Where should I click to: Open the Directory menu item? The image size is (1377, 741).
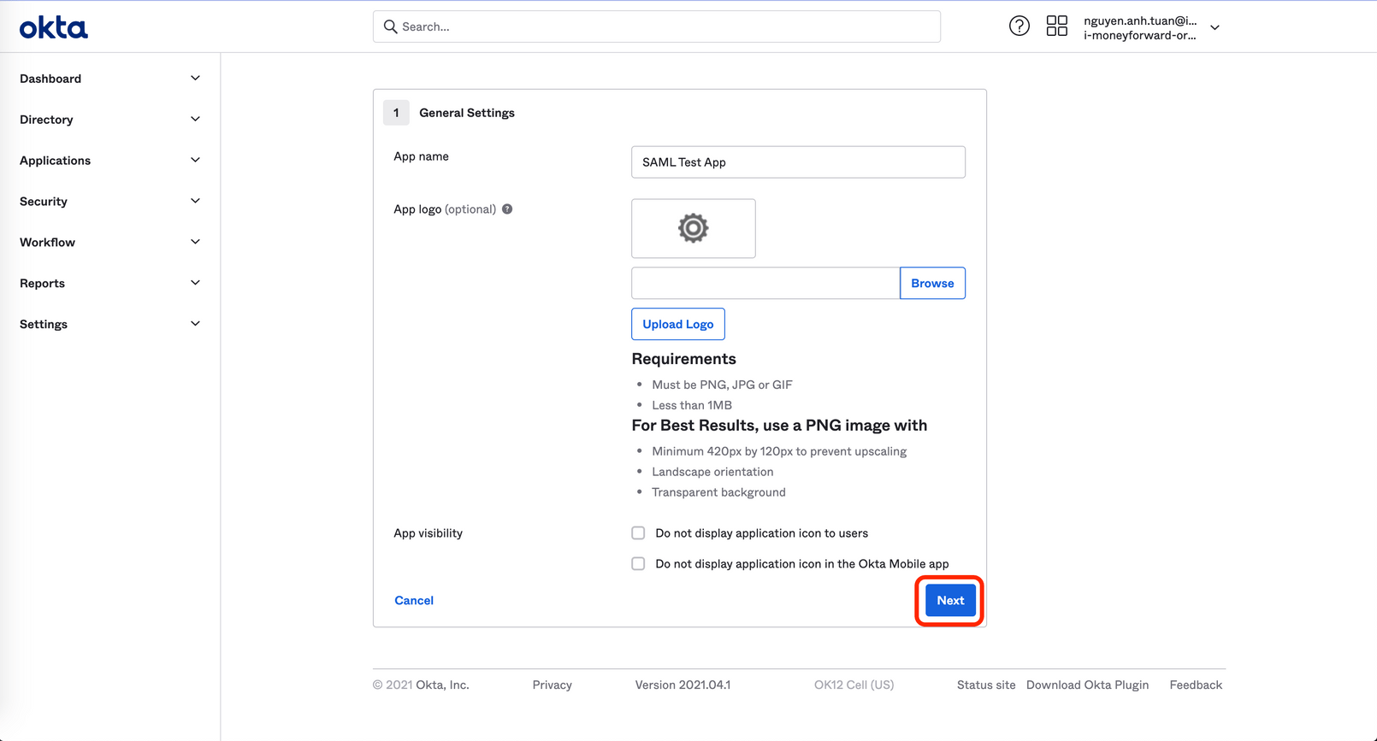tap(46, 120)
